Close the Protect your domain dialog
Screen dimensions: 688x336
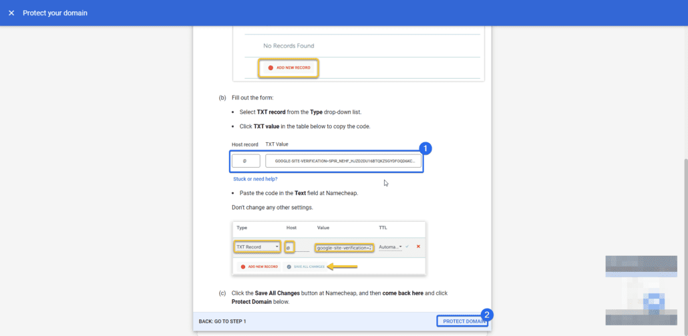pyautogui.click(x=11, y=13)
